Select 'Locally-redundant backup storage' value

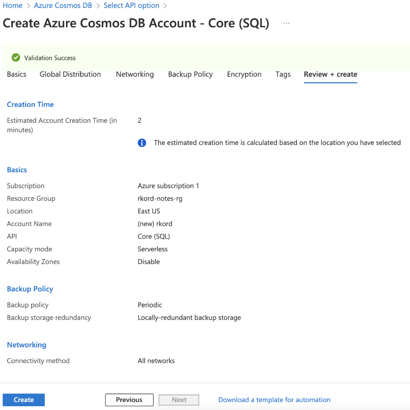click(189, 317)
